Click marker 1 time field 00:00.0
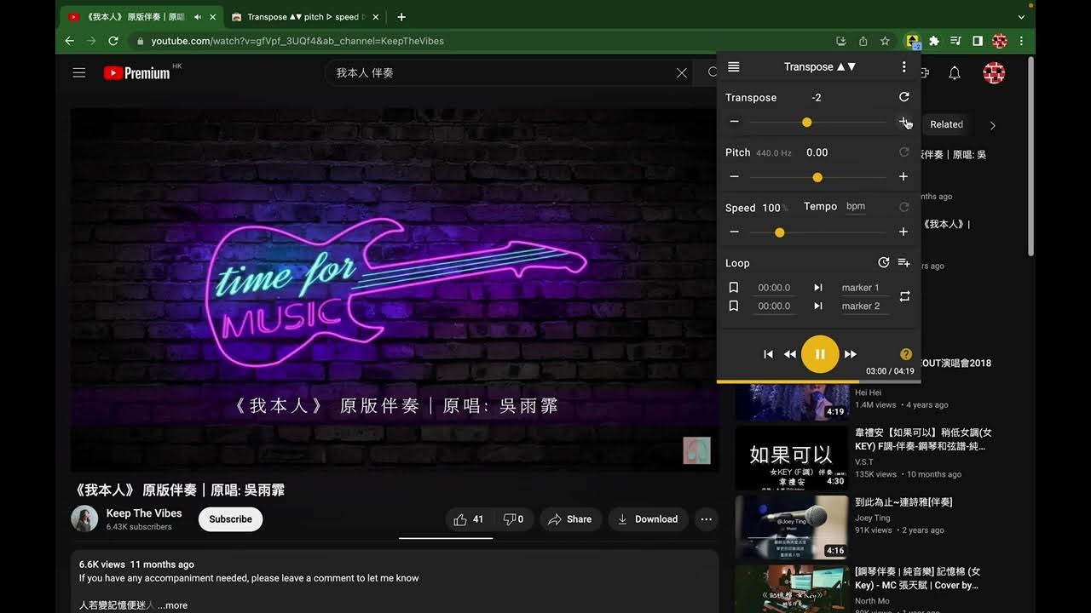Image resolution: width=1091 pixels, height=613 pixels. pyautogui.click(x=774, y=288)
